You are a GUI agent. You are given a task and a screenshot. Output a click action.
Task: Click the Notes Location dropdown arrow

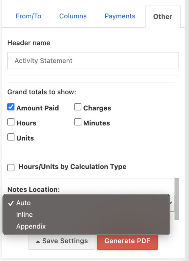(x=171, y=203)
